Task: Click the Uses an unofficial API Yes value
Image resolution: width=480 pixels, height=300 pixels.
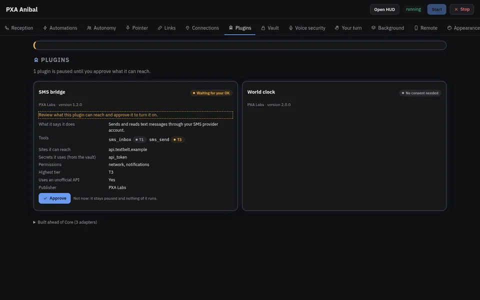Action: (111, 179)
